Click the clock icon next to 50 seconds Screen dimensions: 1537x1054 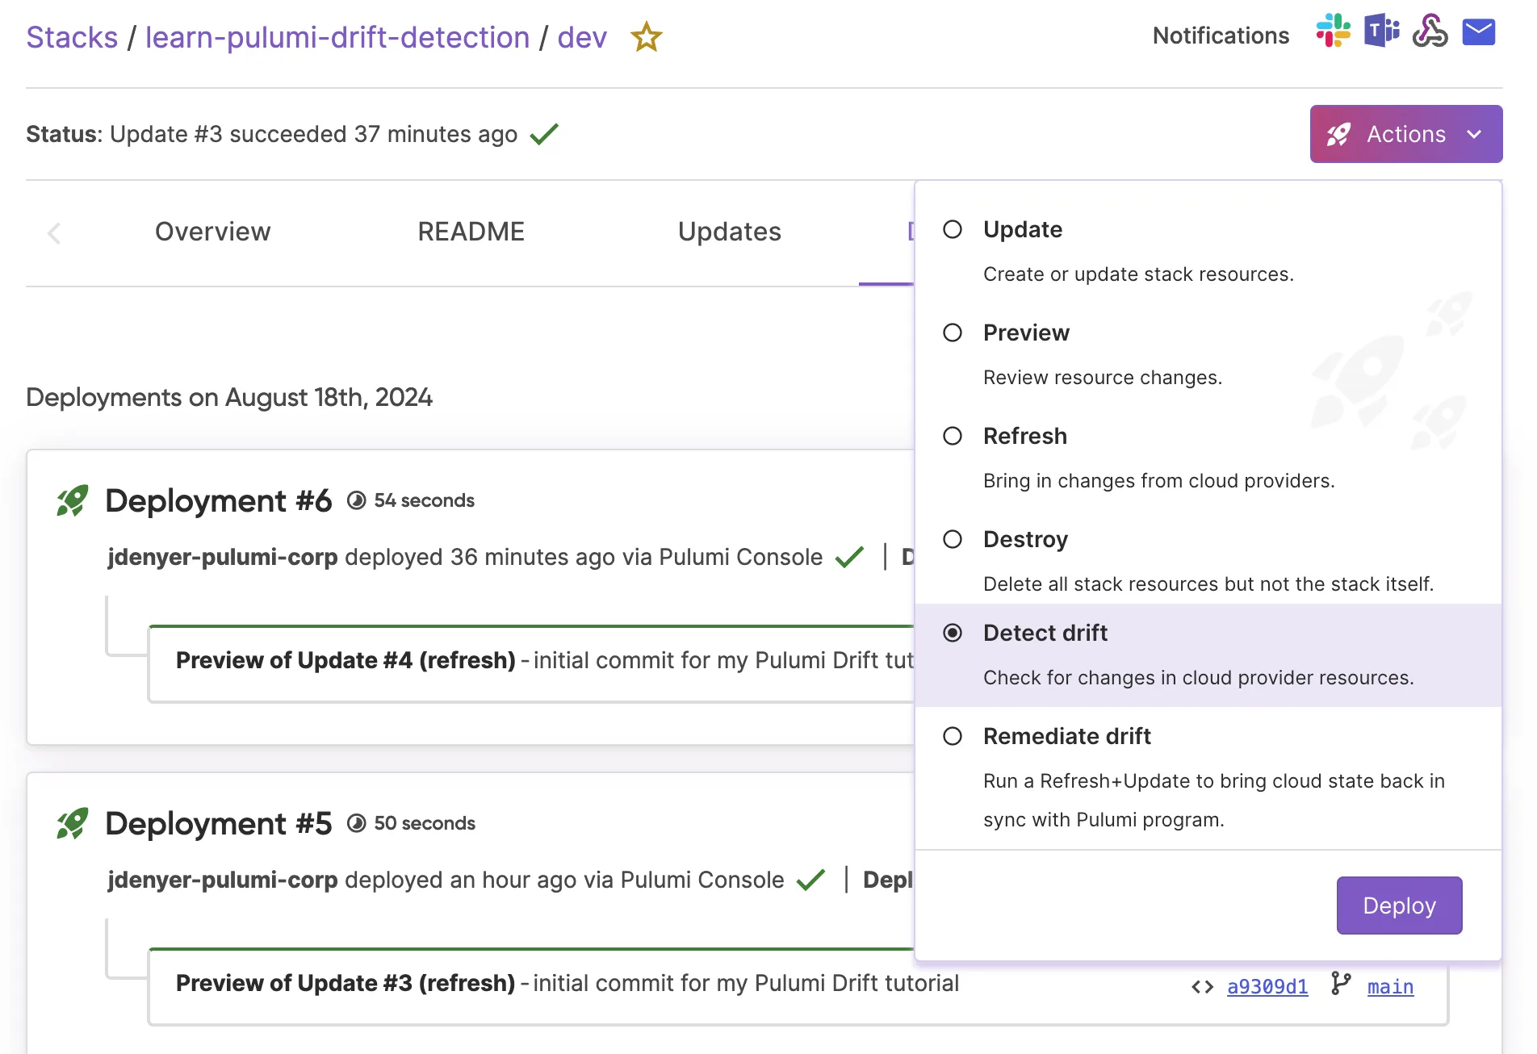click(356, 823)
